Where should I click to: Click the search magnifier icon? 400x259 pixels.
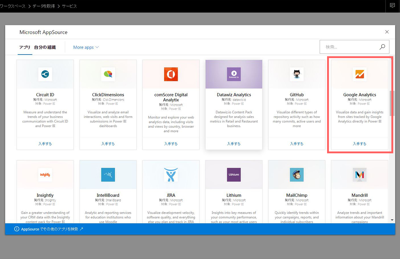pos(382,47)
